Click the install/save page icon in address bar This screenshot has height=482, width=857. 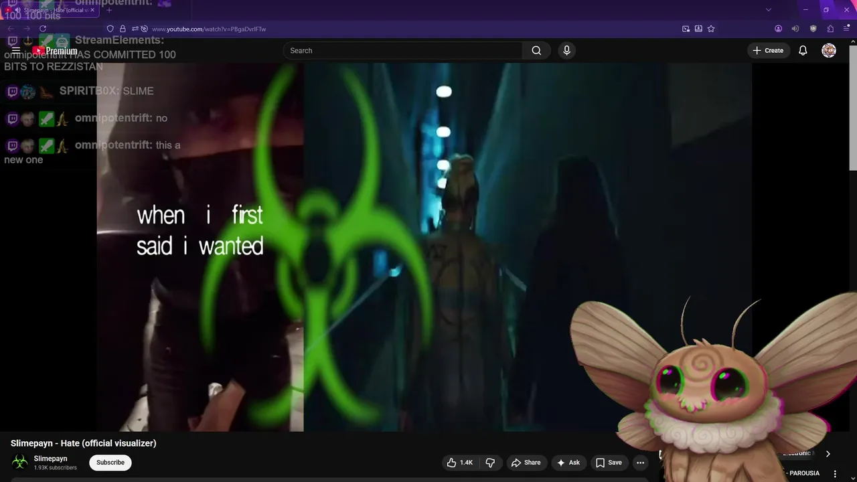[698, 29]
